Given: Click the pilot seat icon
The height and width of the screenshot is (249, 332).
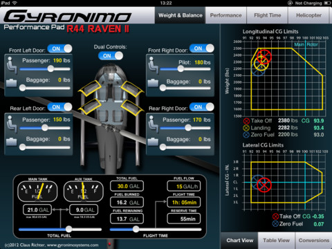Looking at the screenshot, I should [x=154, y=65].
